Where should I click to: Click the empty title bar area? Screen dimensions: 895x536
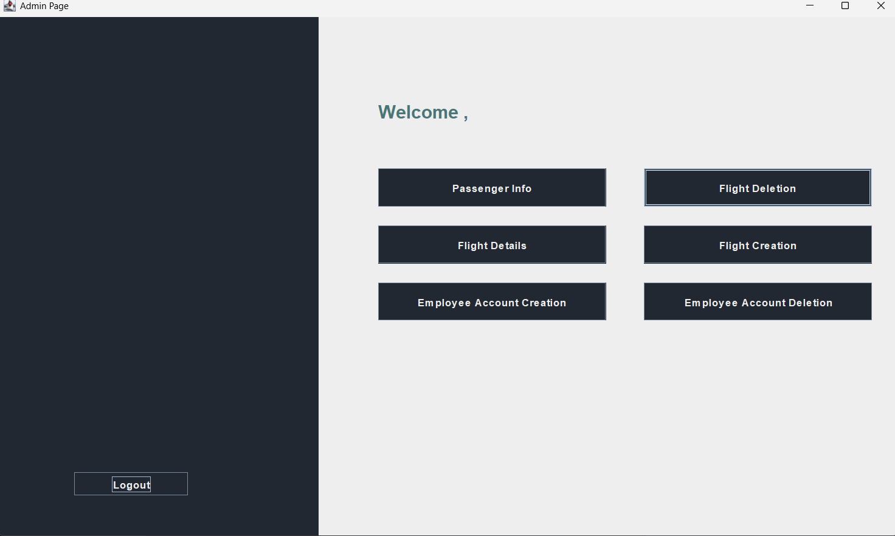(426, 6)
